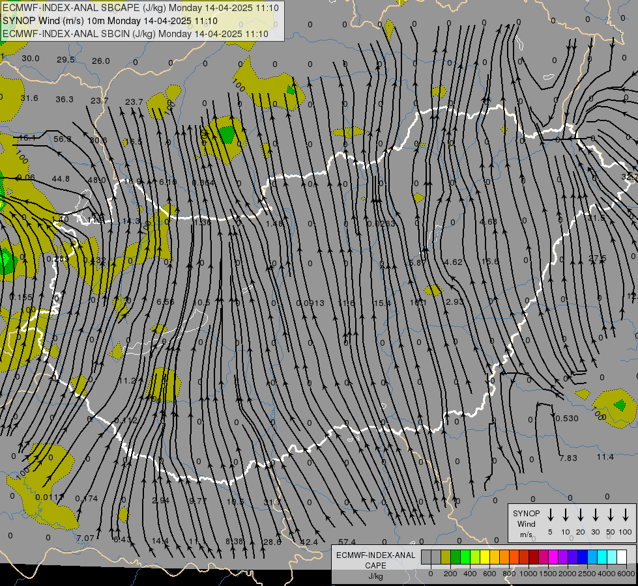638x586 pixels.
Task: Click the 6000 tick label in CAPE legend
Action: click(626, 574)
